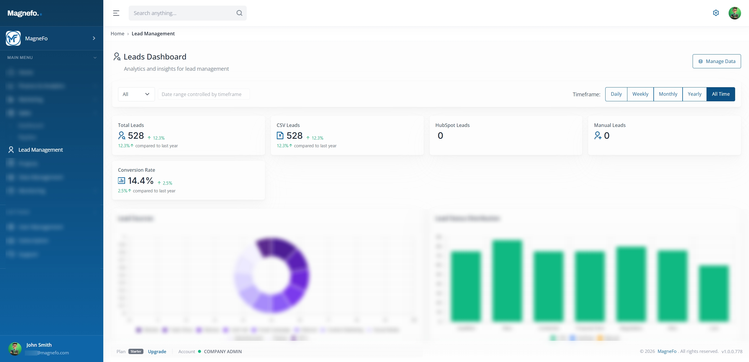Screen dimensions: 749x362
Task: Expand the MagneFo workspace chevron
Action: click(x=94, y=38)
